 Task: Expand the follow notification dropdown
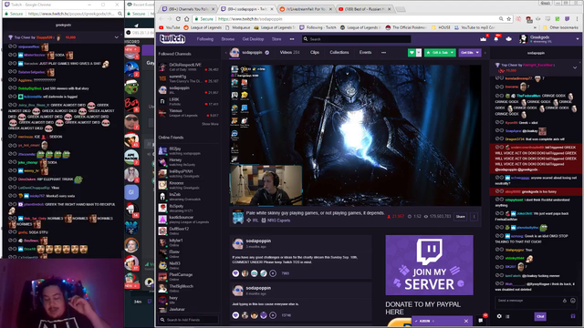pyautogui.click(x=419, y=53)
